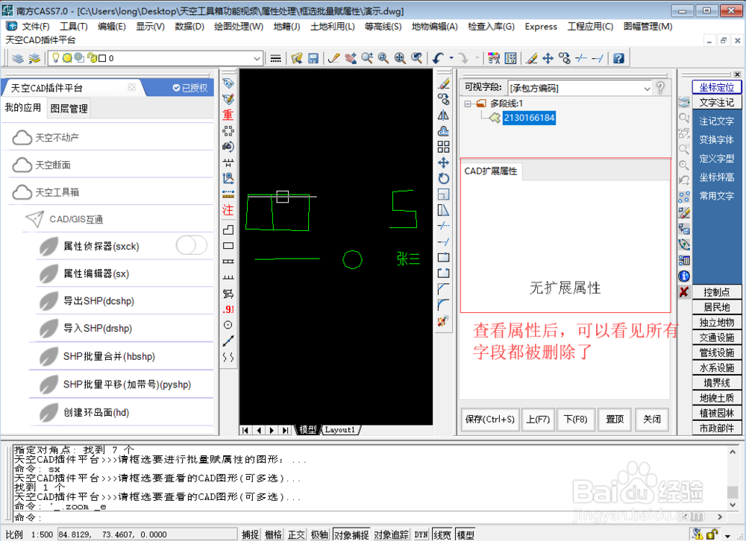The image size is (746, 541).
Task: Click the red 注 annotation tool icon
Action: tap(228, 210)
